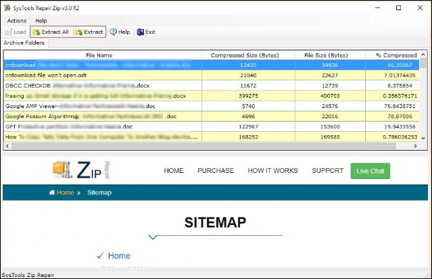Close the SysTools Repair Zip window

point(420,7)
